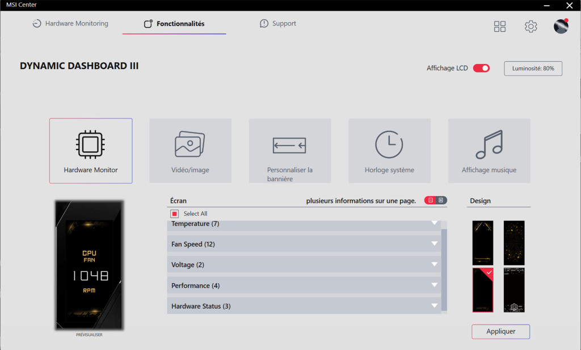Click the sensor list vertical scrollbar
Screen dimensions: 581x350
pos(444,270)
